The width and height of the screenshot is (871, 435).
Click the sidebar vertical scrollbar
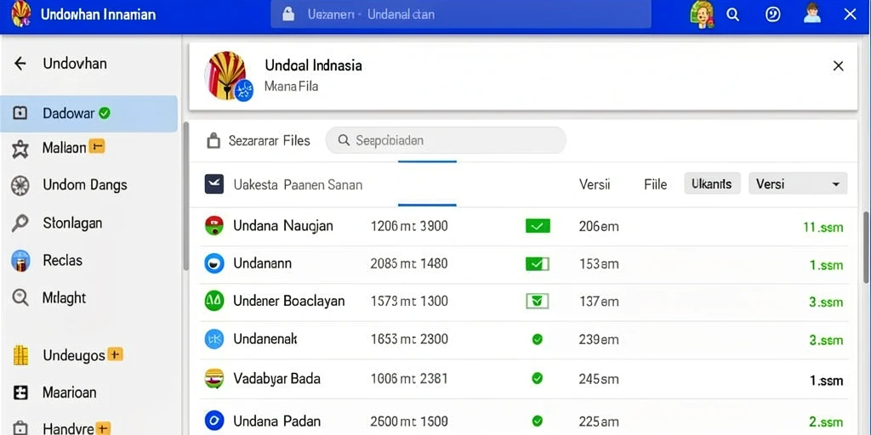tap(186, 197)
